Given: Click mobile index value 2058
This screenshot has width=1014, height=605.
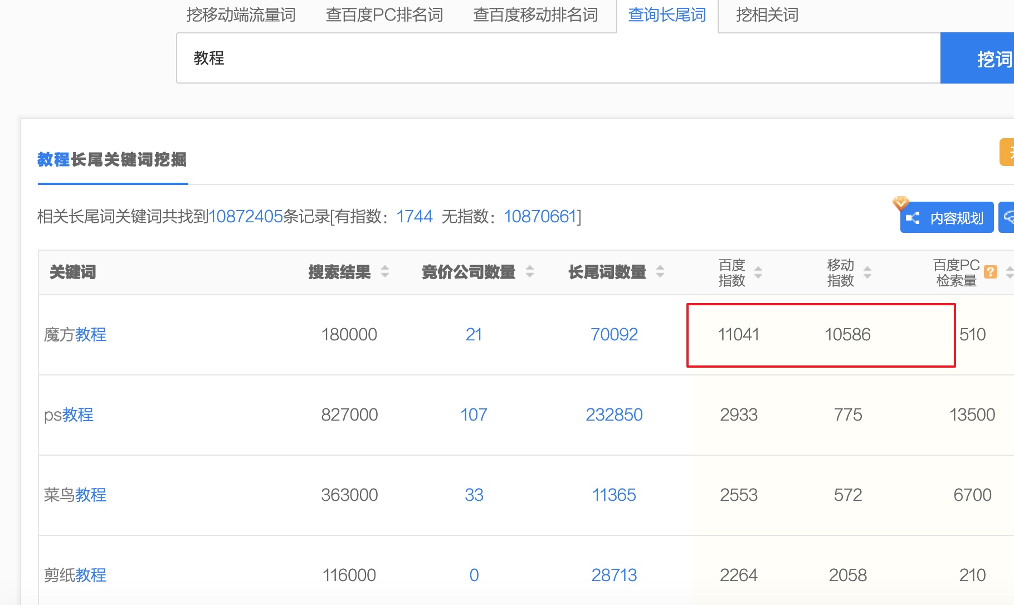Looking at the screenshot, I should pyautogui.click(x=848, y=575).
